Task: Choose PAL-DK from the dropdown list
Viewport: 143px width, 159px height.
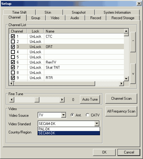Action: pyautogui.click(x=69, y=129)
